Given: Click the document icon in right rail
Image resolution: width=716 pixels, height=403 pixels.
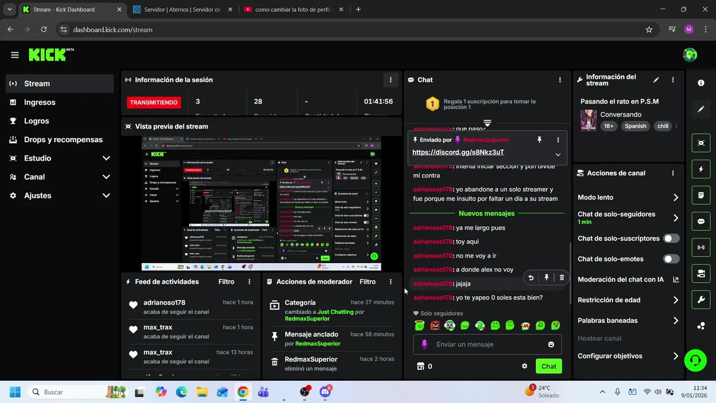Looking at the screenshot, I should (701, 195).
